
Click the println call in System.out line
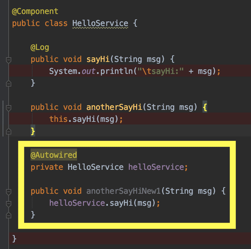click(x=110, y=72)
